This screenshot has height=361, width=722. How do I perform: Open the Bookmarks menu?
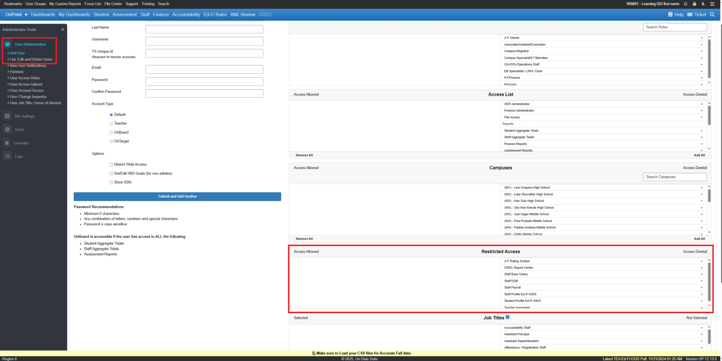click(x=13, y=4)
